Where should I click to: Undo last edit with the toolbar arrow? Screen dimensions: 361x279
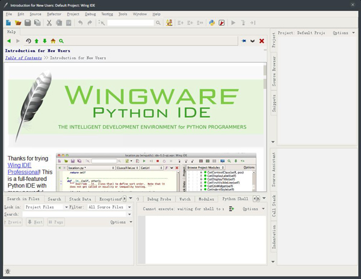pyautogui.click(x=80, y=23)
